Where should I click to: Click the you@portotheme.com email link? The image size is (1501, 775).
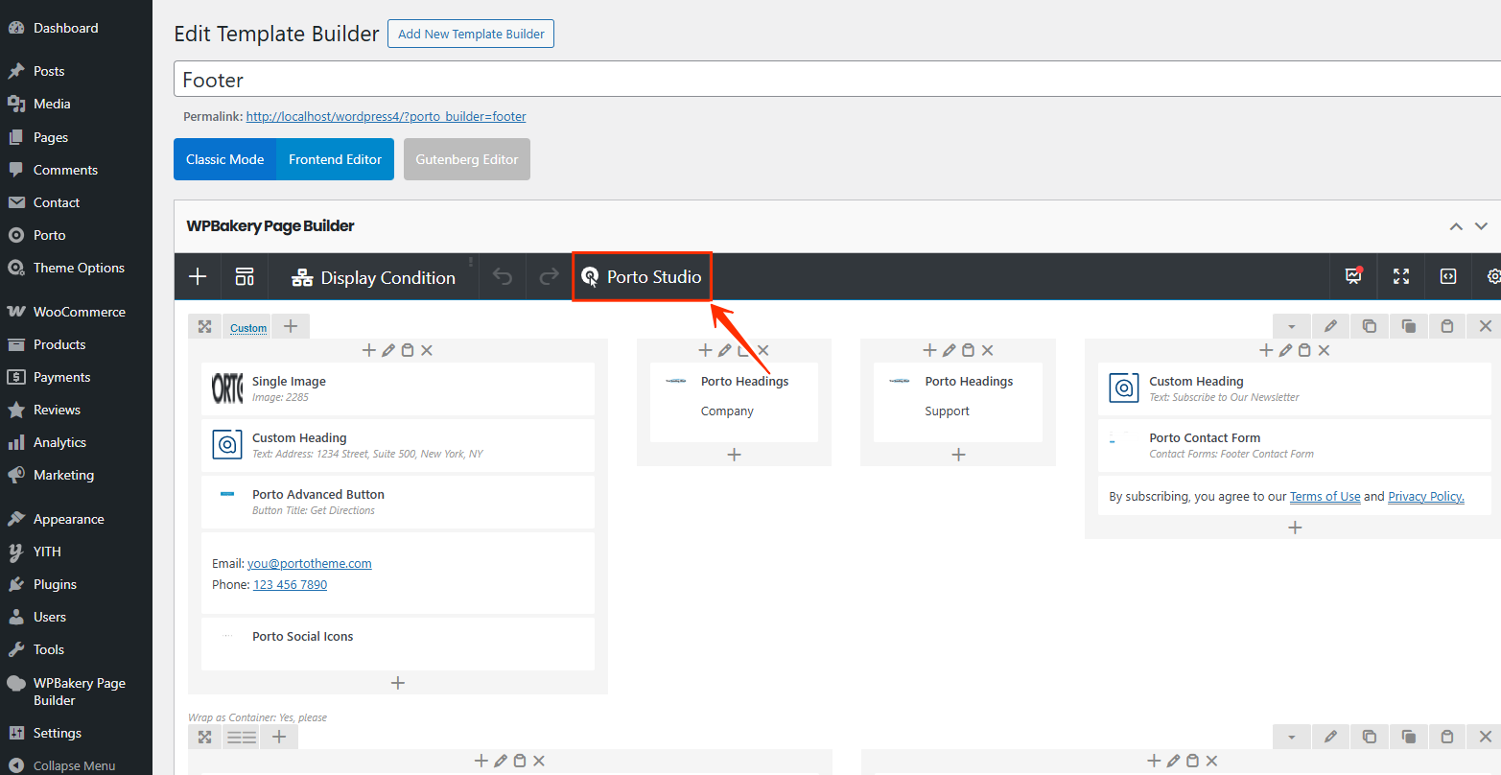pos(310,563)
